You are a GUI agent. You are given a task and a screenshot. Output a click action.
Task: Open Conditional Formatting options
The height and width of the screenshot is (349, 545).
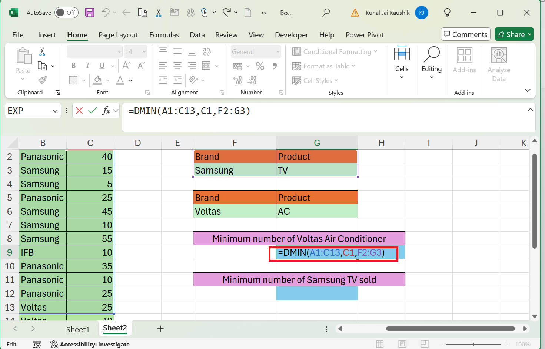[335, 51]
